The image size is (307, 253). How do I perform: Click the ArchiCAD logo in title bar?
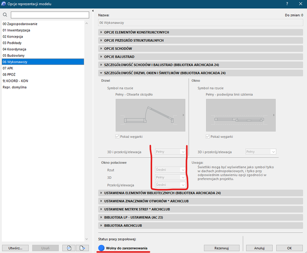click(3, 4)
